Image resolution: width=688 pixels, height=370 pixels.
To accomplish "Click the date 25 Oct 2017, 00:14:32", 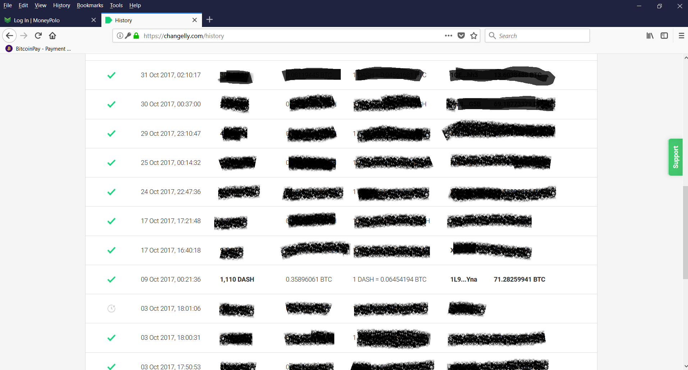I will click(171, 163).
